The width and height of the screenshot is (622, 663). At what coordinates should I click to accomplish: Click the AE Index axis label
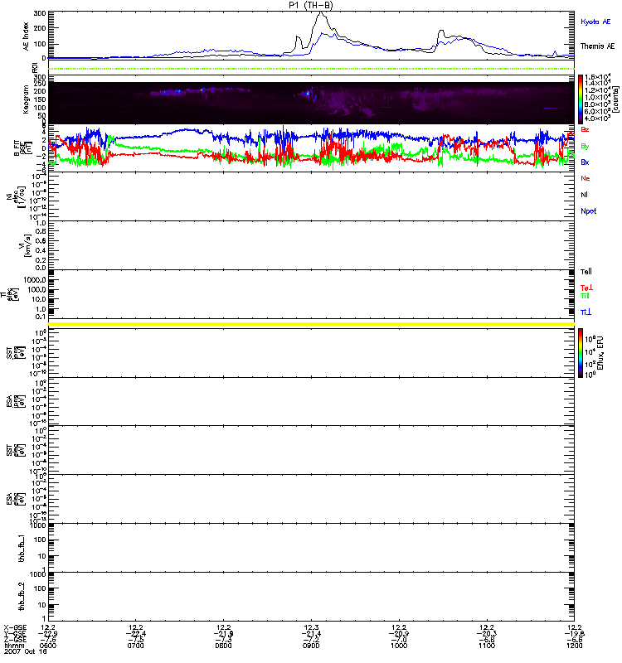(26, 36)
